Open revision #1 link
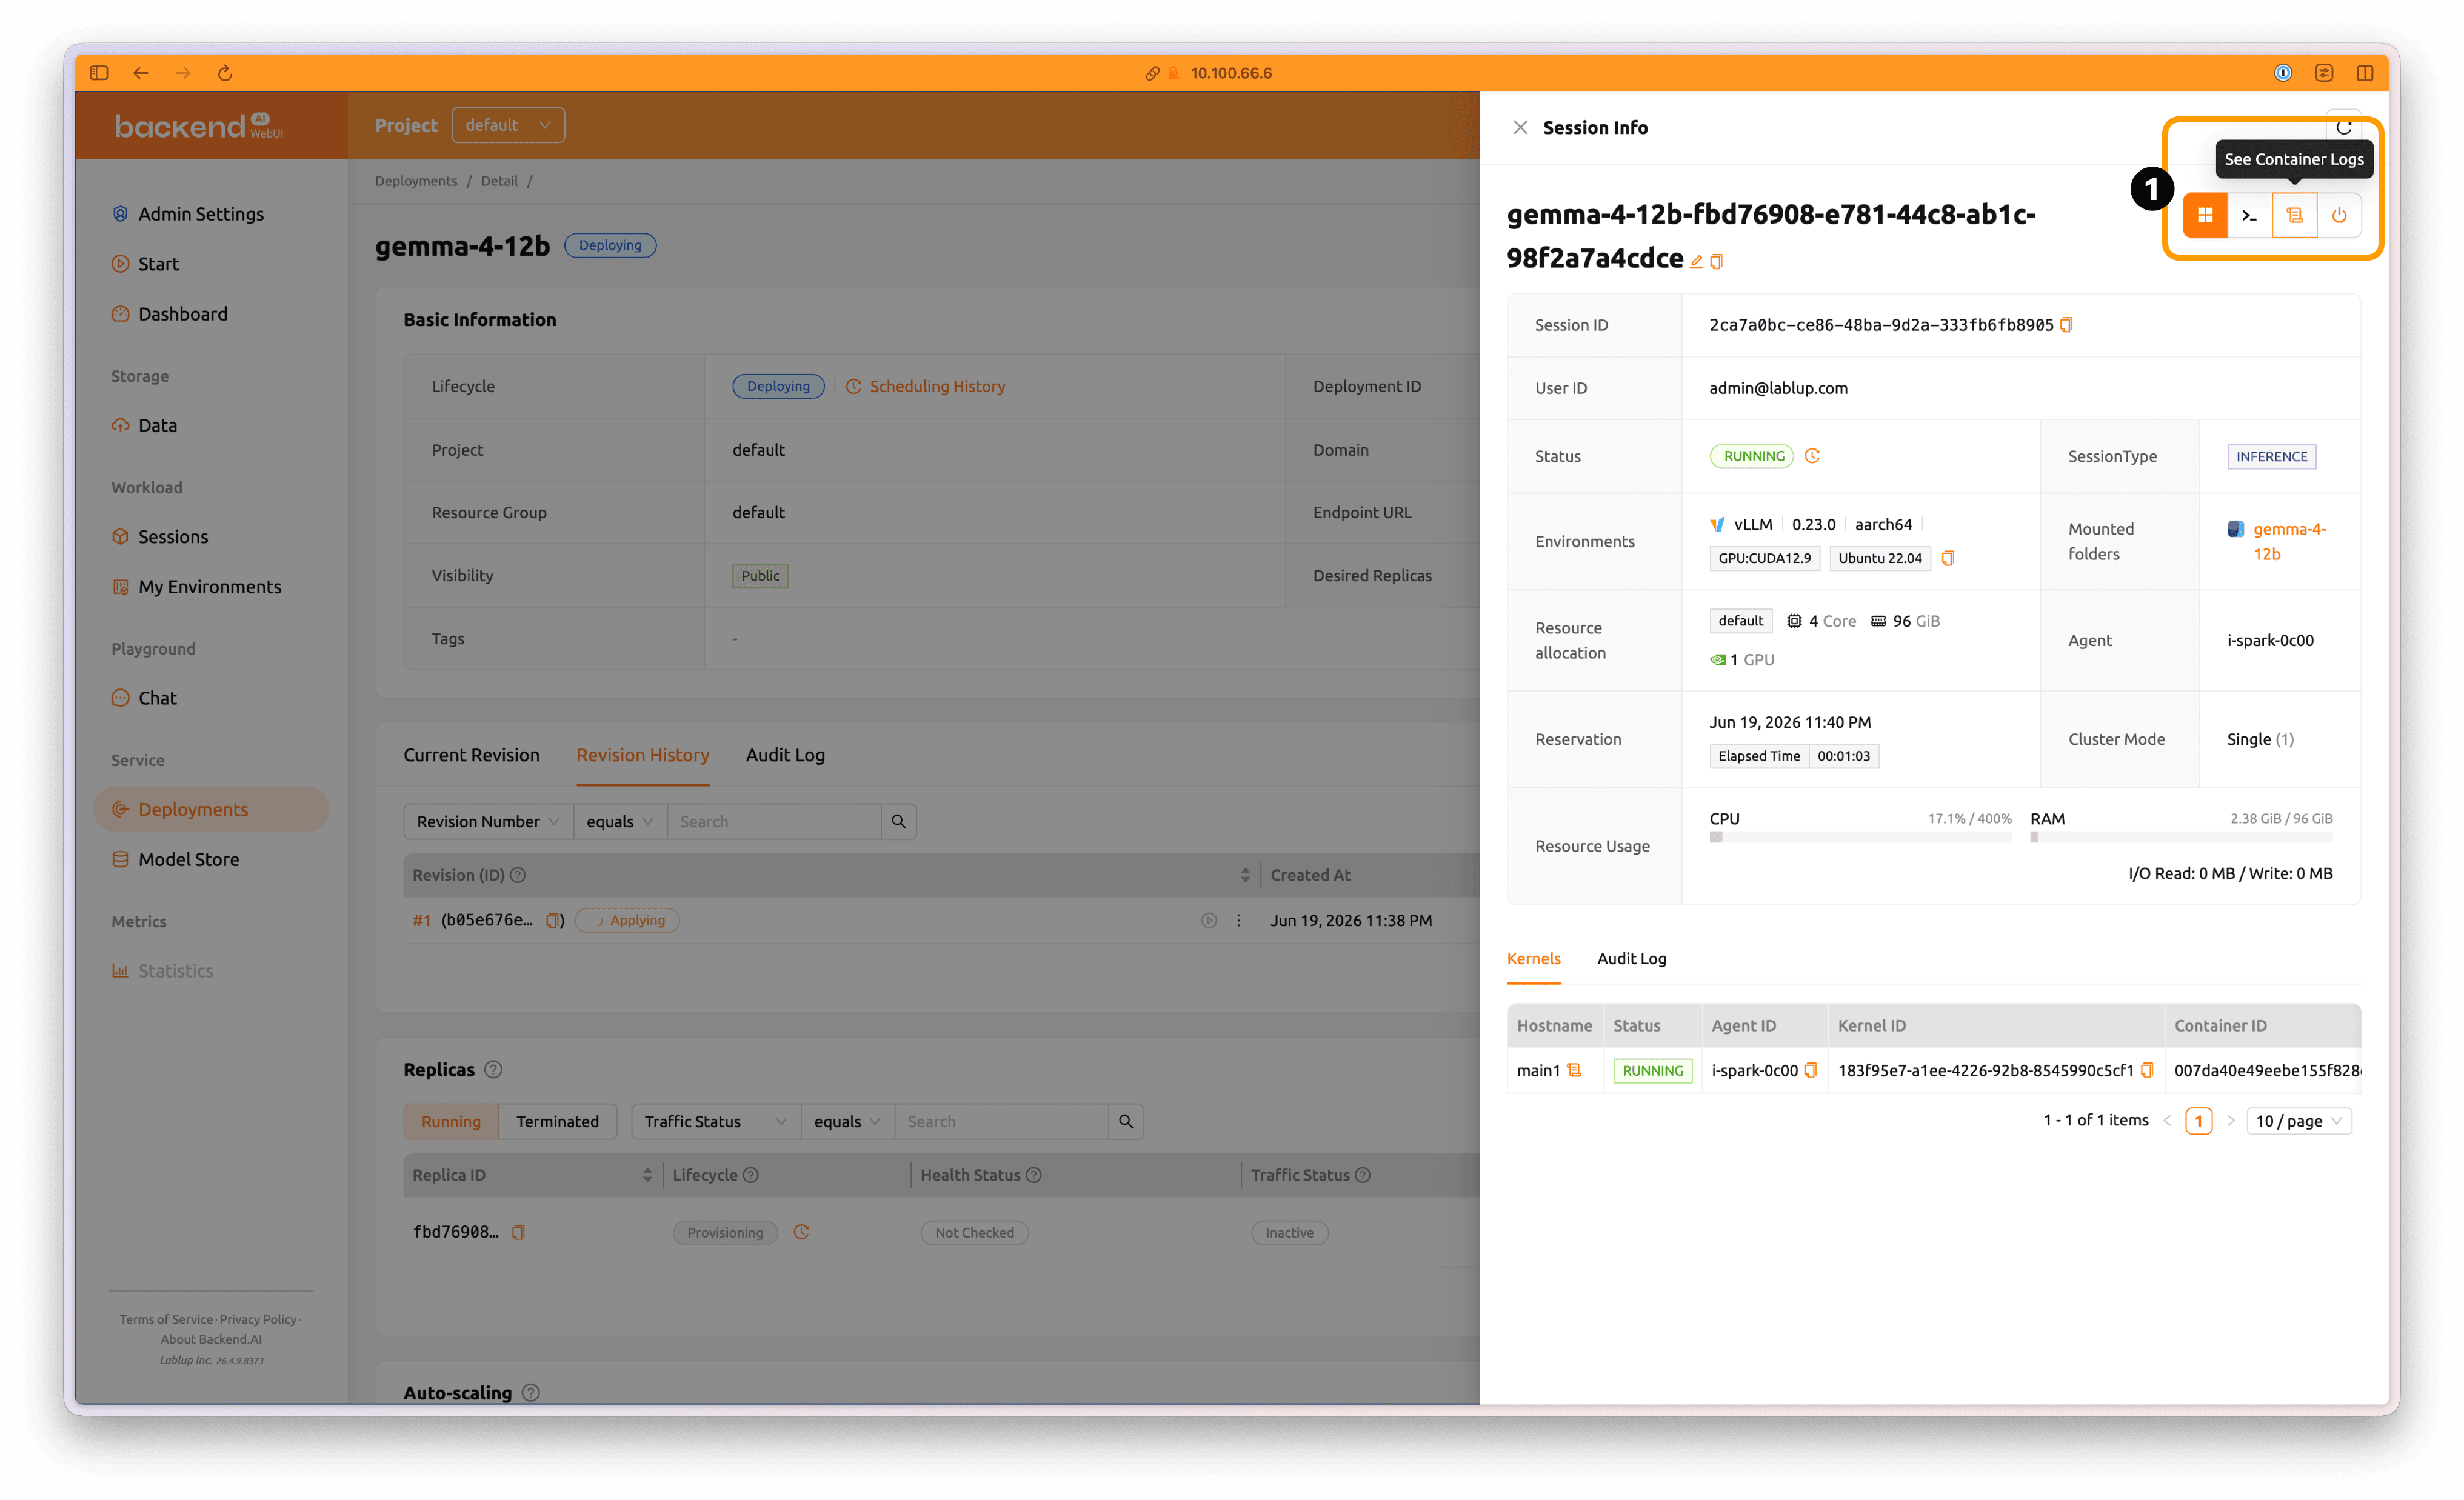This screenshot has height=1500, width=2464. [421, 920]
